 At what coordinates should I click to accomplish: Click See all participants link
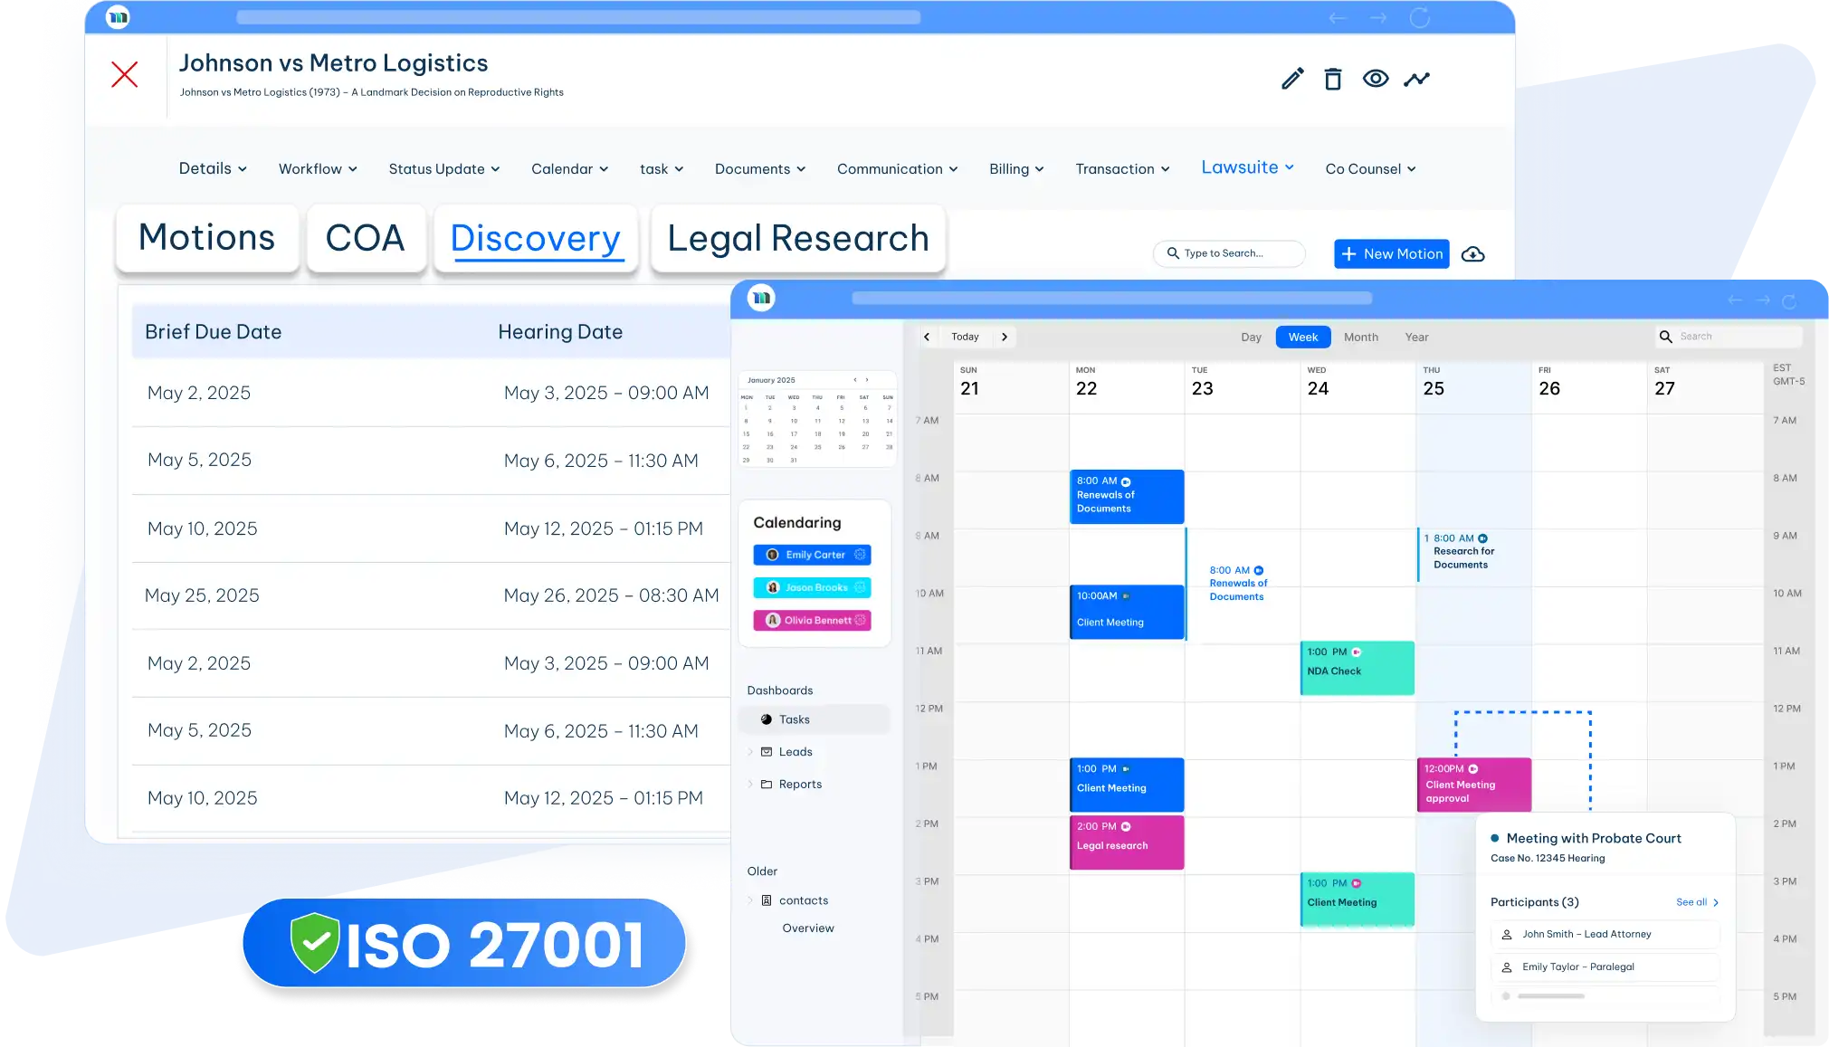[1697, 902]
